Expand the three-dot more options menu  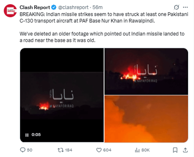185,7
